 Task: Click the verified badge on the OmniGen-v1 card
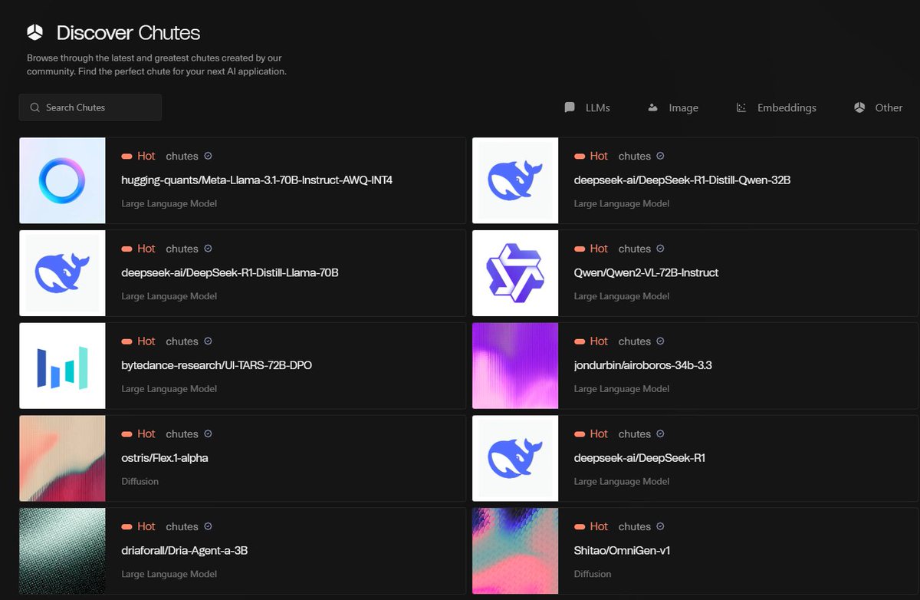661,527
